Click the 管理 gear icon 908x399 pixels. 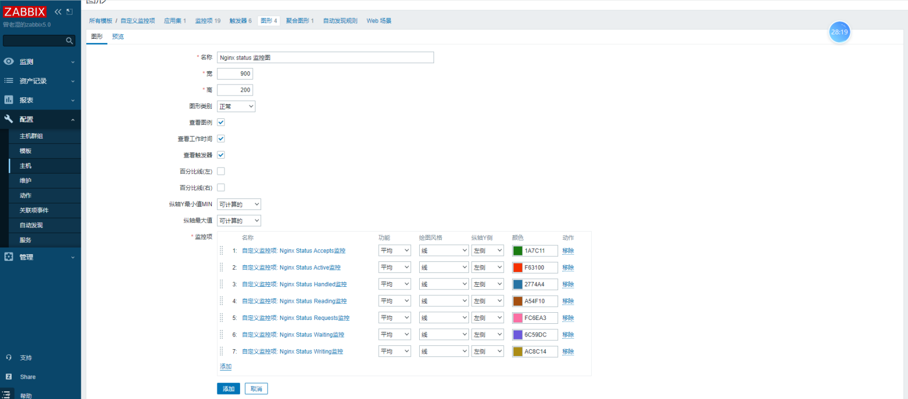tap(9, 256)
